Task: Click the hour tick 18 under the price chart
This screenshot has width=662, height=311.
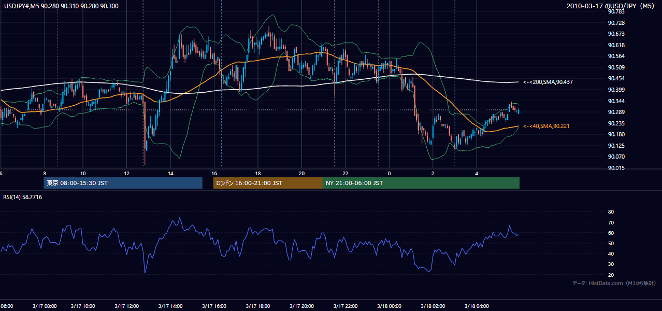Action: pos(258,173)
